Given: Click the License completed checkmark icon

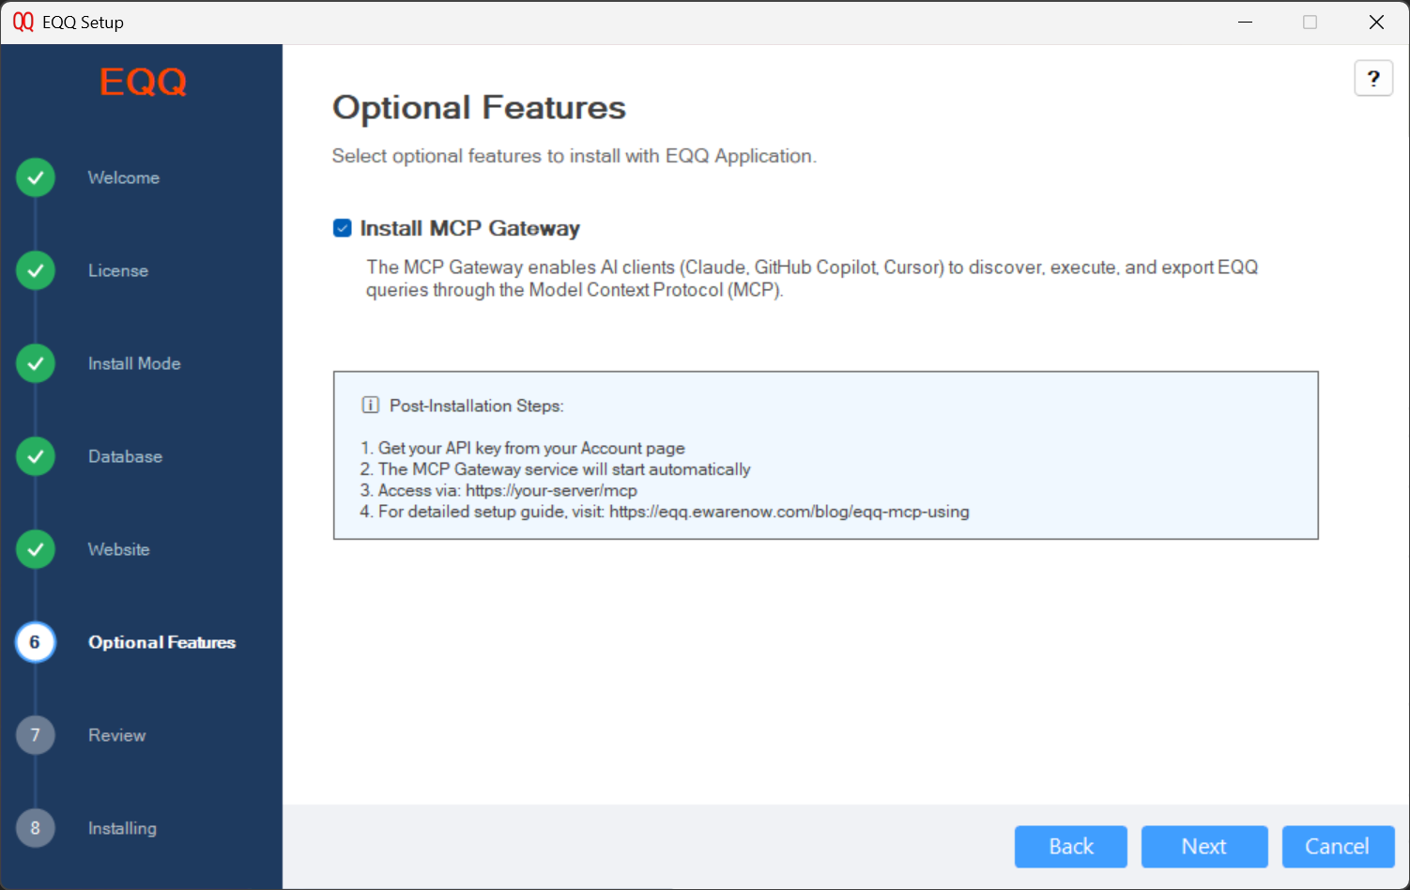Looking at the screenshot, I should coord(35,270).
